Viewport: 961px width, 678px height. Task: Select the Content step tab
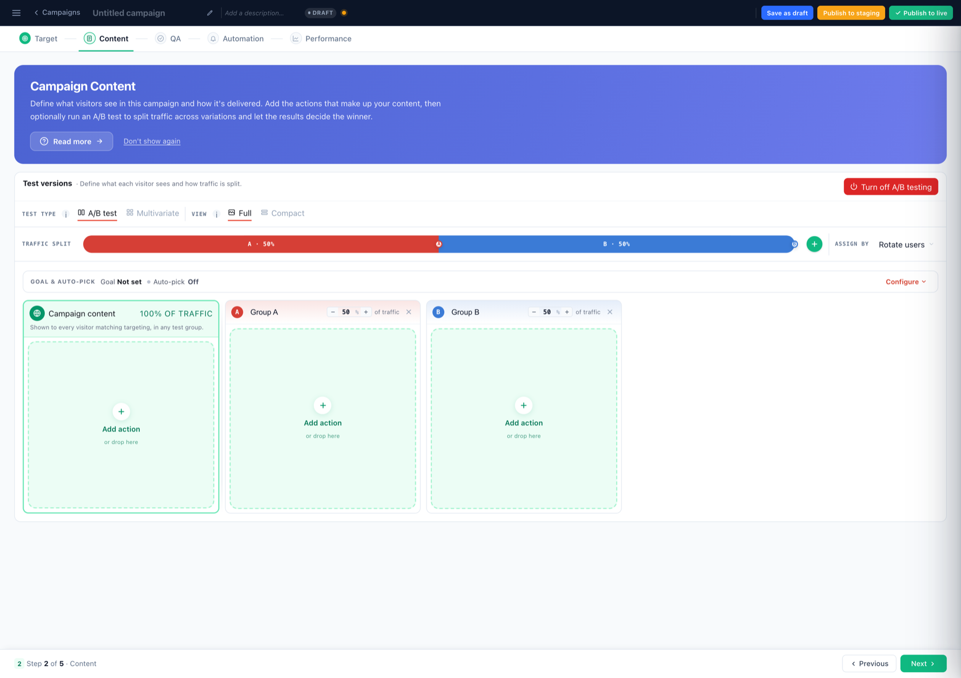[x=106, y=38]
